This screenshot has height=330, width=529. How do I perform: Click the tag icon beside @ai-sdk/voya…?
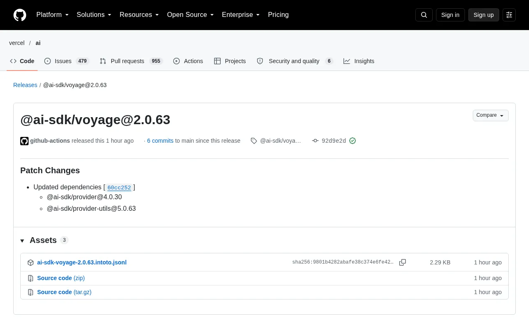[x=254, y=141]
